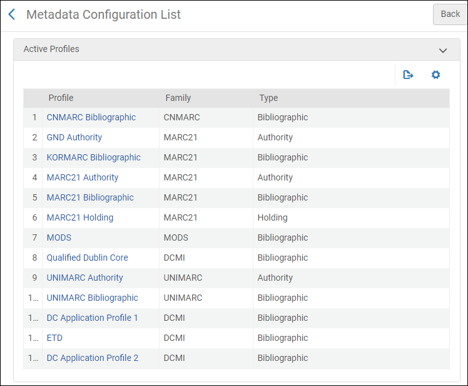
Task: Open the MARC21 Holding profile
Action: pyautogui.click(x=80, y=217)
